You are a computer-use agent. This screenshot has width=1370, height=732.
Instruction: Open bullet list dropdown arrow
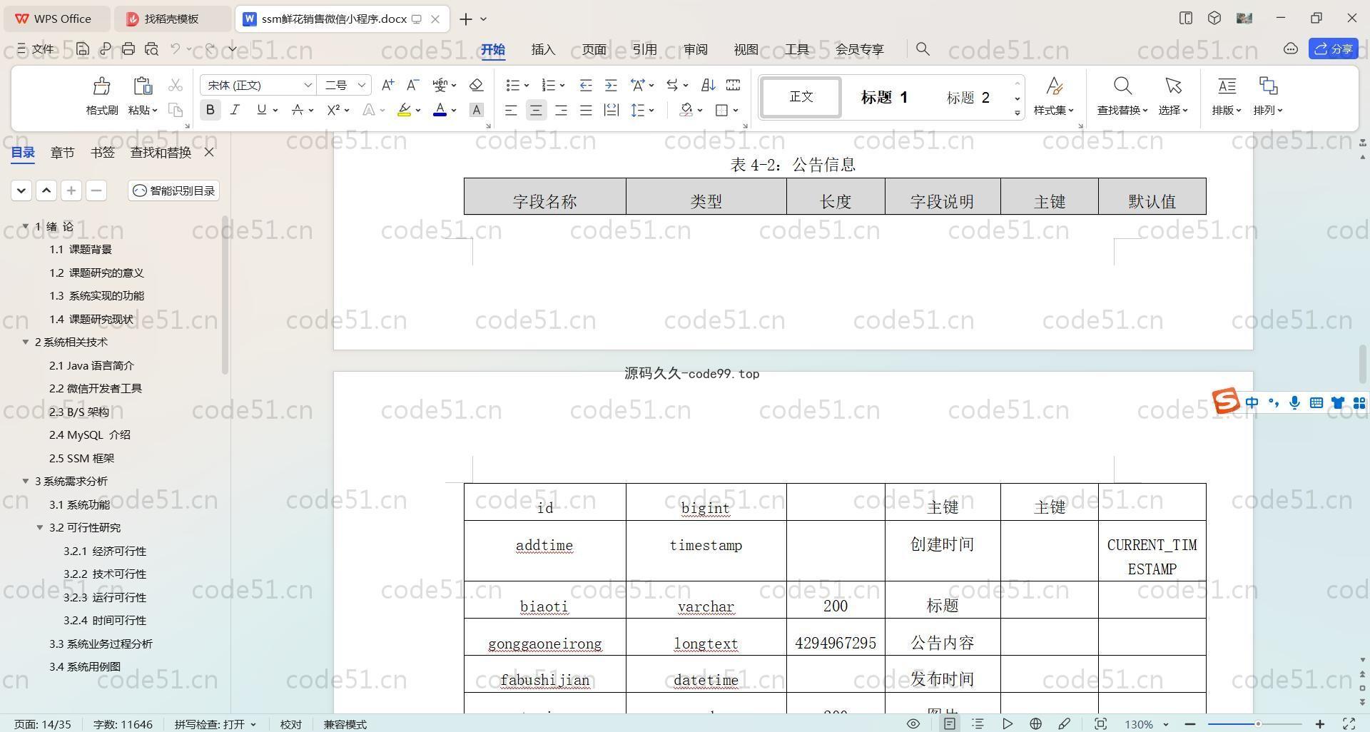pyautogui.click(x=527, y=86)
